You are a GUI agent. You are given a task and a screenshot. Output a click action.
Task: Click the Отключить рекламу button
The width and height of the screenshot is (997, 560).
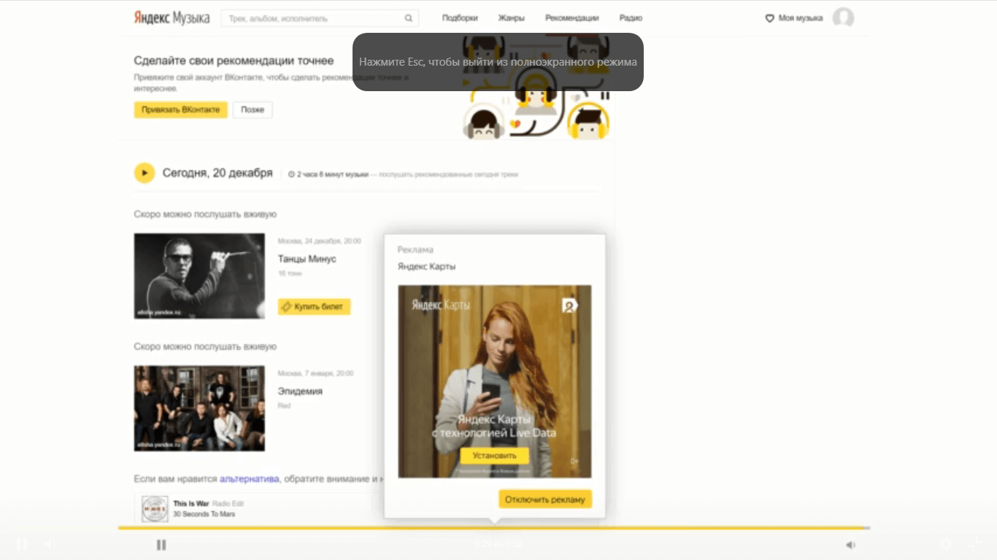(545, 499)
